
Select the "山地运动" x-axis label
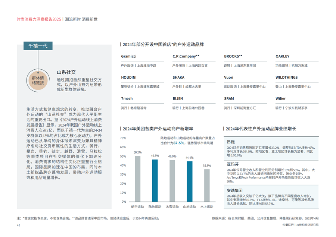[190, 207]
